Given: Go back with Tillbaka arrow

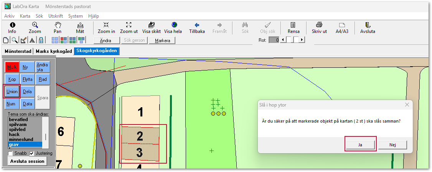Looking at the screenshot, I should coord(197,28).
